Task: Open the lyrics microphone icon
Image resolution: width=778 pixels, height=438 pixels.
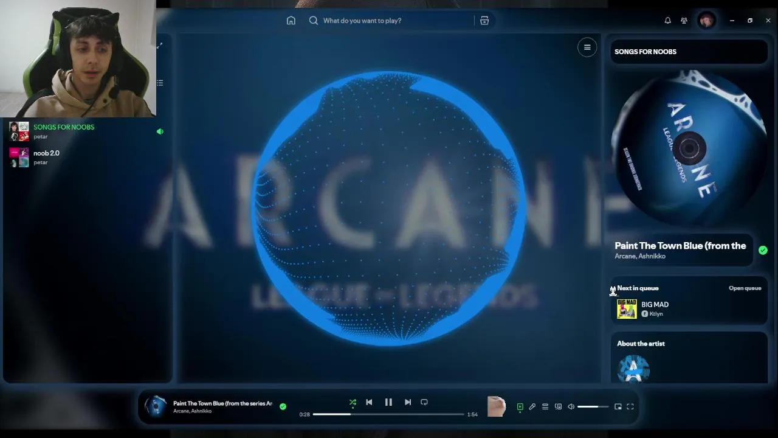Action: (x=532, y=407)
